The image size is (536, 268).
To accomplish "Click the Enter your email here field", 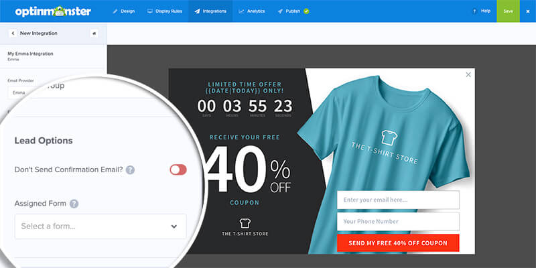I will tap(398, 200).
